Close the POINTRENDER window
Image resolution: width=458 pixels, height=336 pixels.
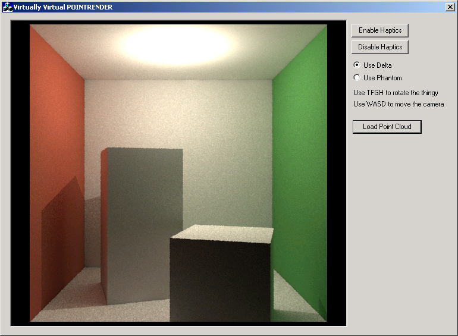pos(450,7)
